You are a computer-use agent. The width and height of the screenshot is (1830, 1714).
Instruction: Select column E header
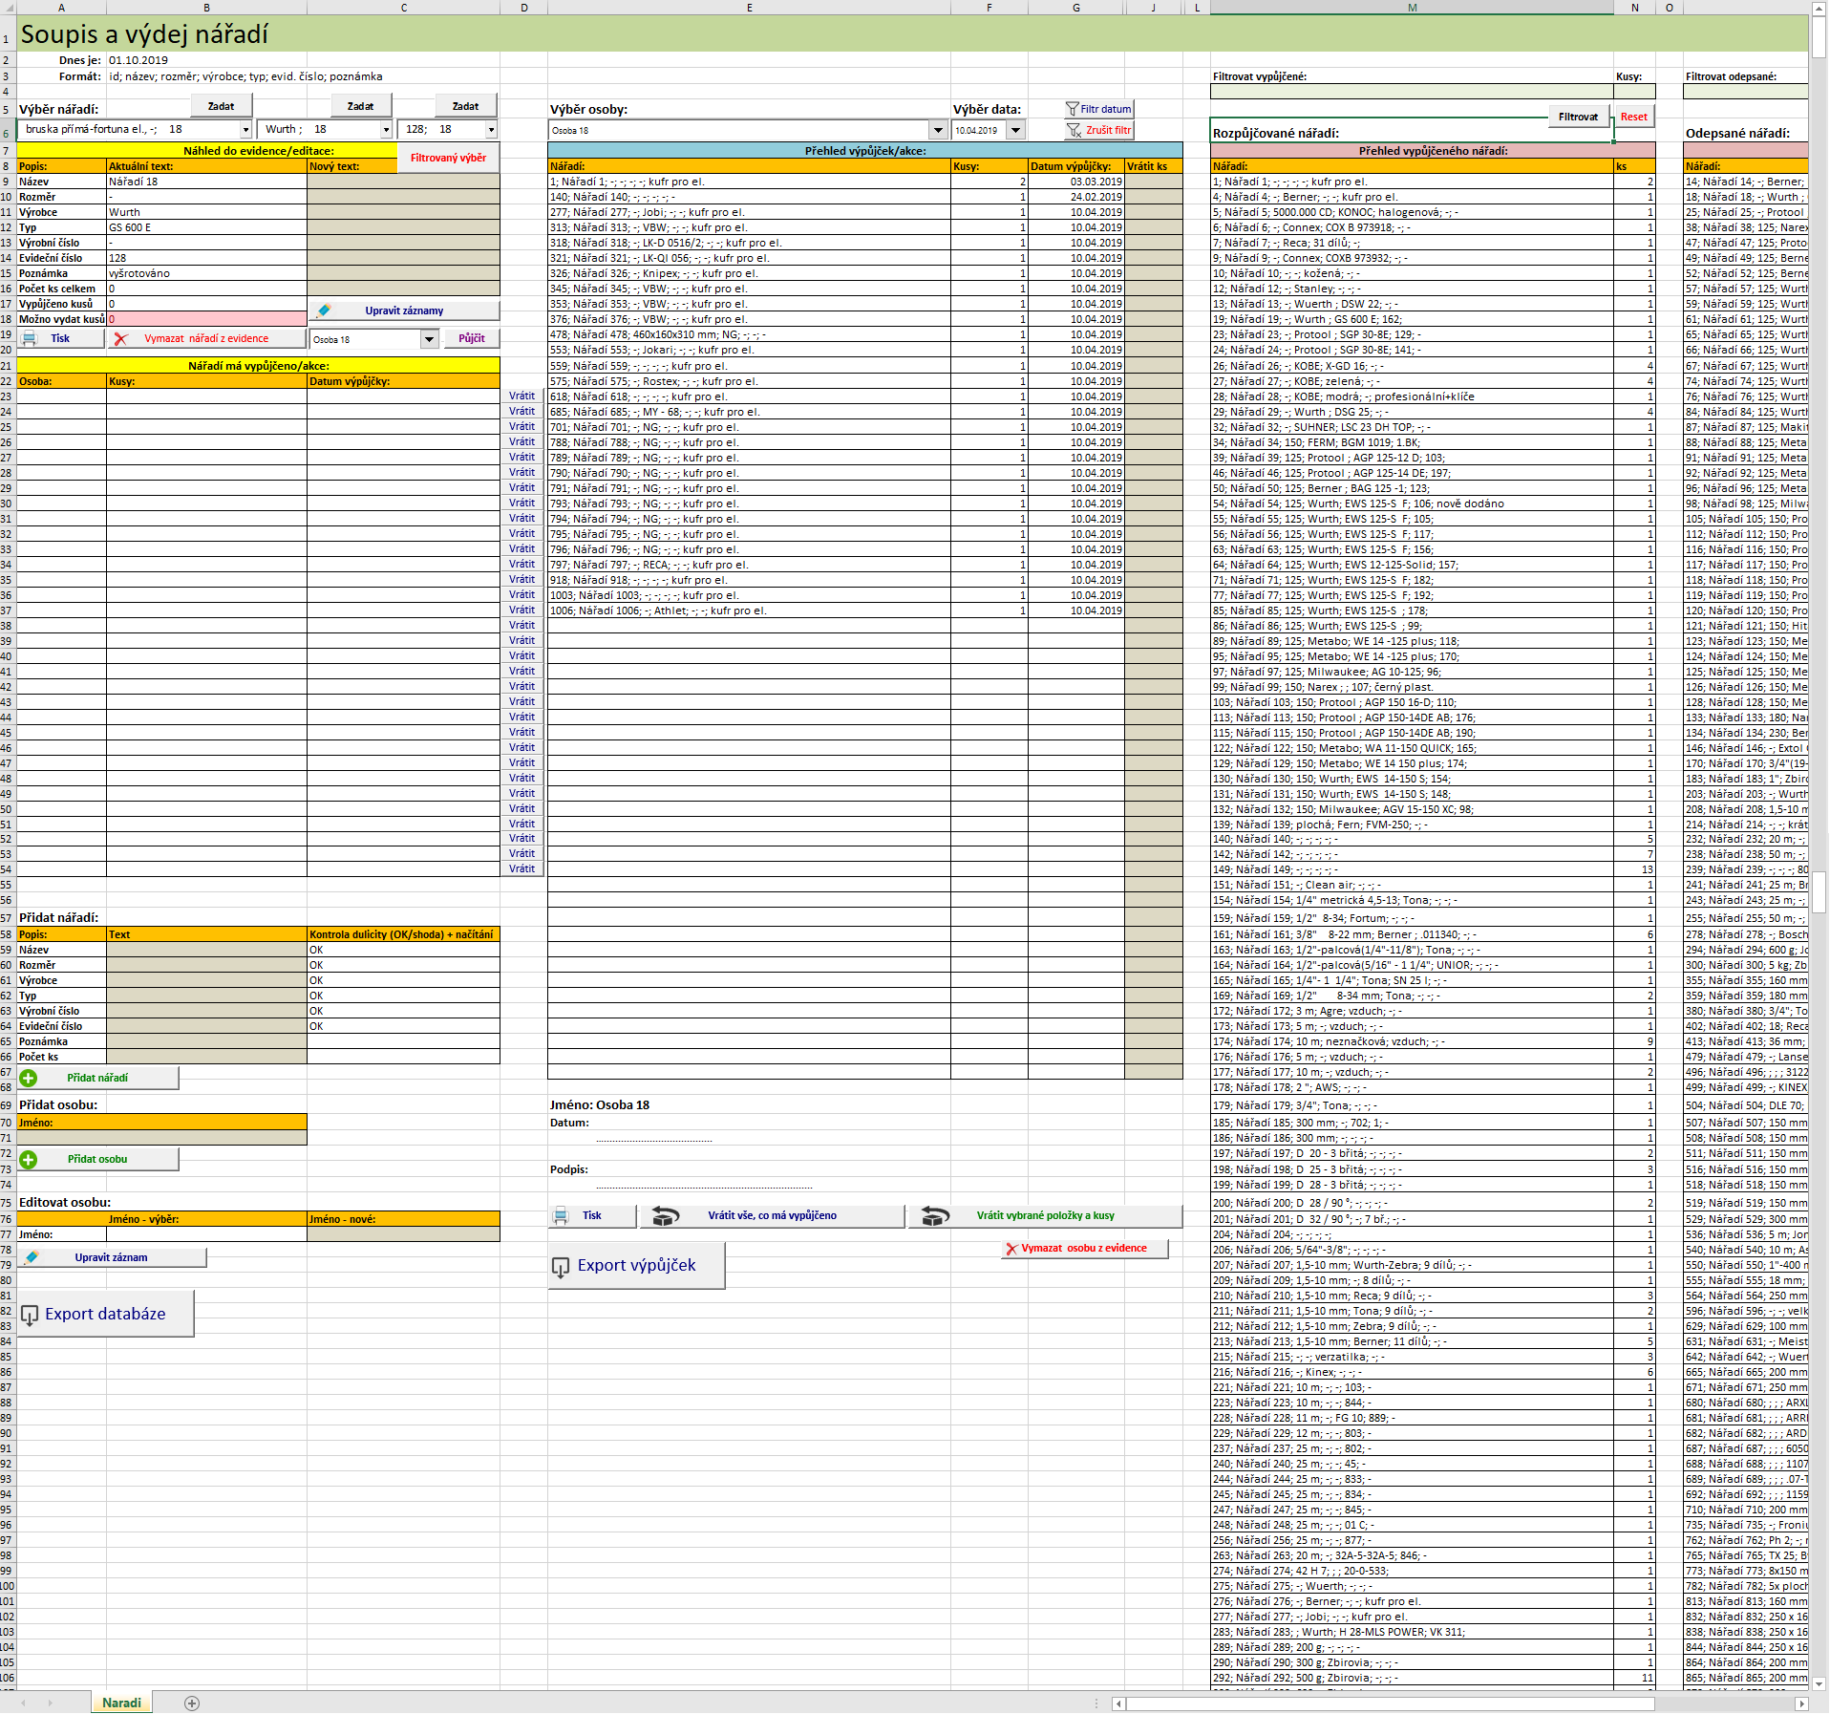pyautogui.click(x=749, y=7)
